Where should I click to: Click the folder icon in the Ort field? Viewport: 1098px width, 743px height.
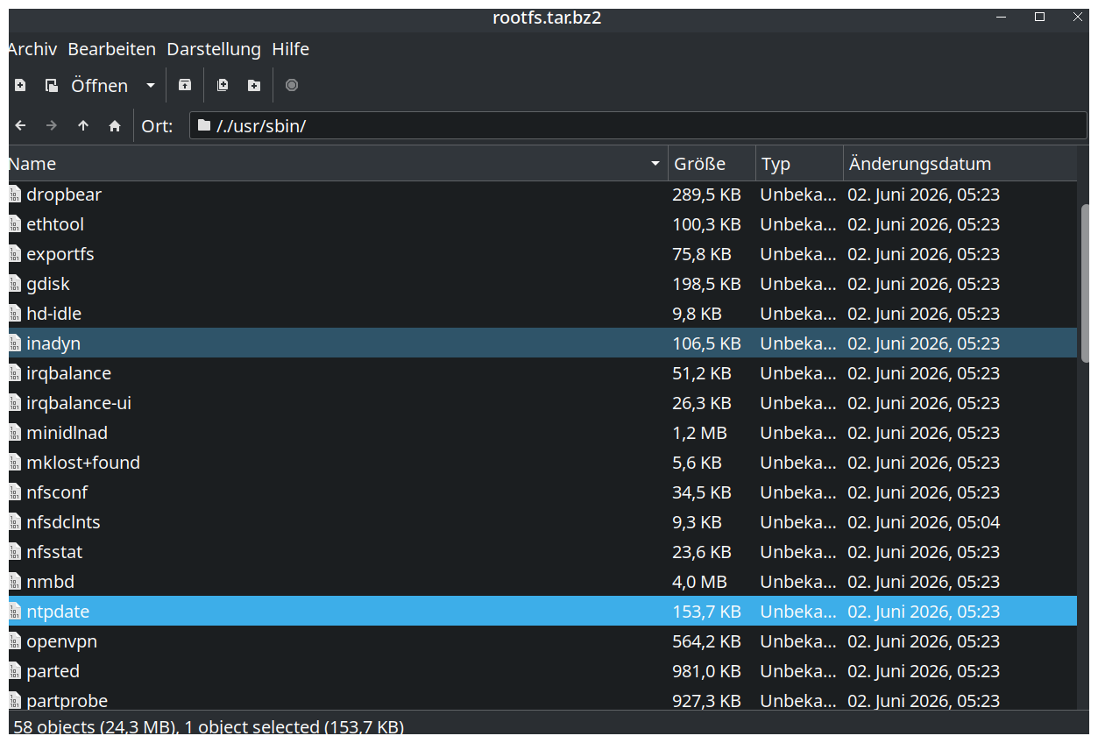click(204, 125)
